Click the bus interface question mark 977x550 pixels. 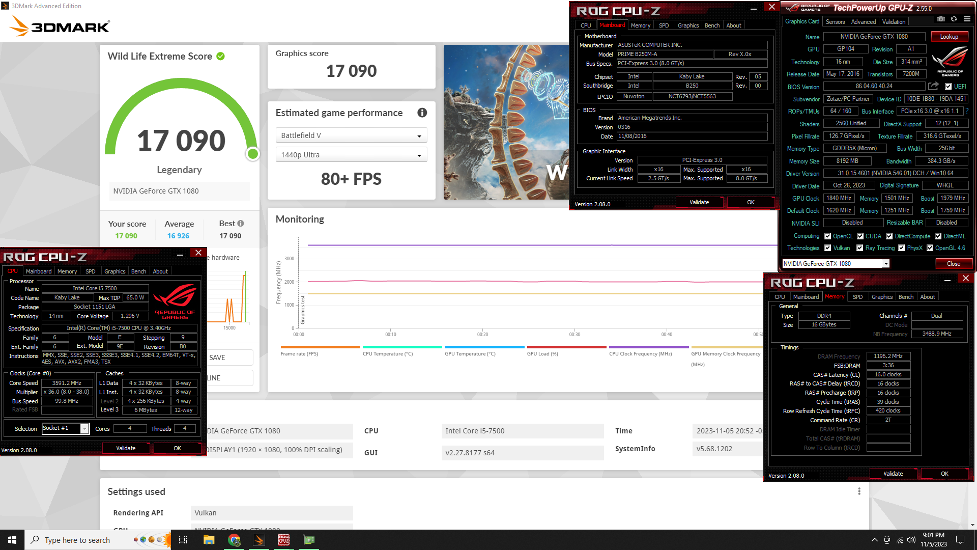pyautogui.click(x=966, y=111)
